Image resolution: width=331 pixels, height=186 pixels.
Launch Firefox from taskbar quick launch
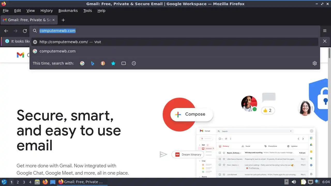point(45,182)
